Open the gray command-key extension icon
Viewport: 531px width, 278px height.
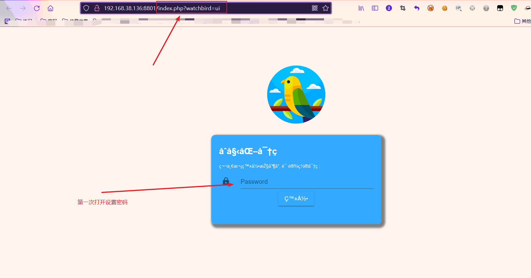[472, 8]
